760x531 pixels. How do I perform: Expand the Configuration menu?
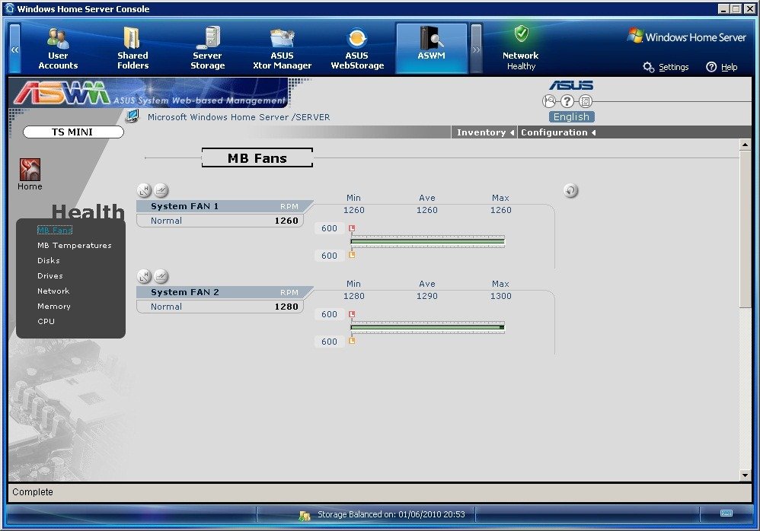(558, 132)
